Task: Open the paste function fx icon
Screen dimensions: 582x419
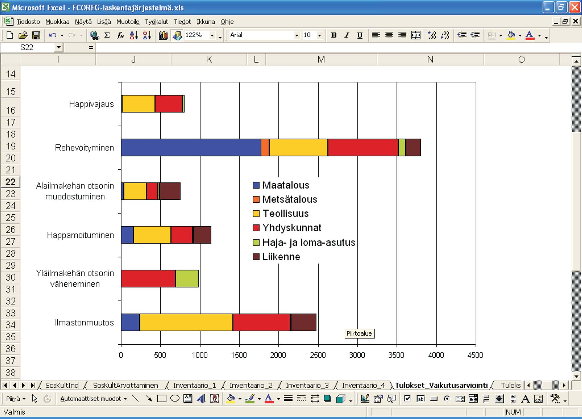Action: pos(120,35)
